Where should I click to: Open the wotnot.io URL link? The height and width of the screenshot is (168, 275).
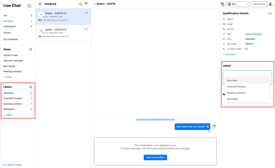[x=254, y=34]
